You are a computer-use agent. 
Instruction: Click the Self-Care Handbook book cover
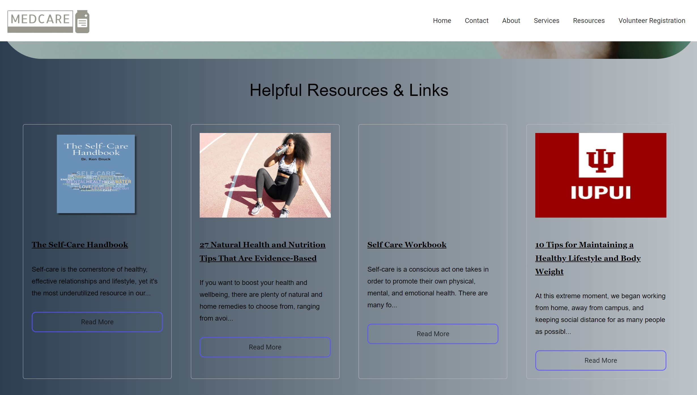pos(96,174)
